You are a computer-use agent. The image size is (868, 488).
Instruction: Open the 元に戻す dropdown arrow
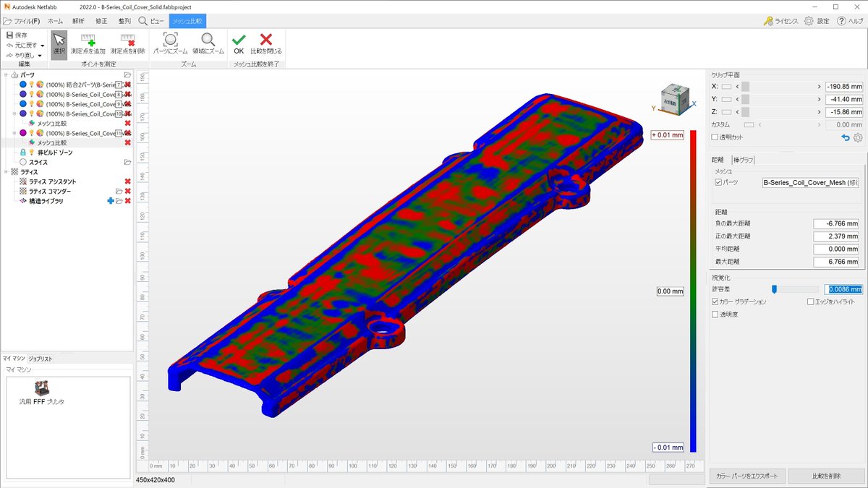(43, 46)
